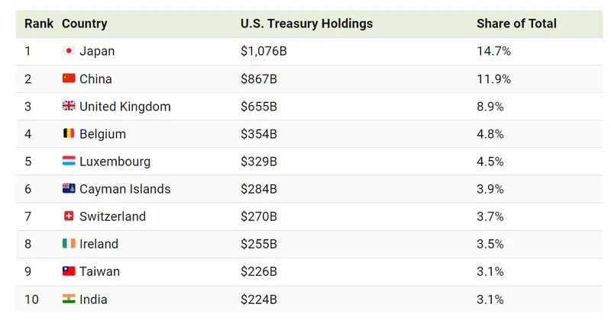Click the Share of Total header
Viewport: 611px width, 320px height.
point(516,24)
